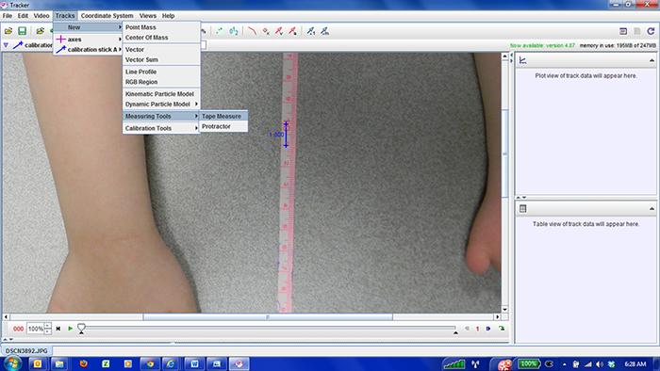Open the Video menu
The image size is (660, 371).
(41, 16)
